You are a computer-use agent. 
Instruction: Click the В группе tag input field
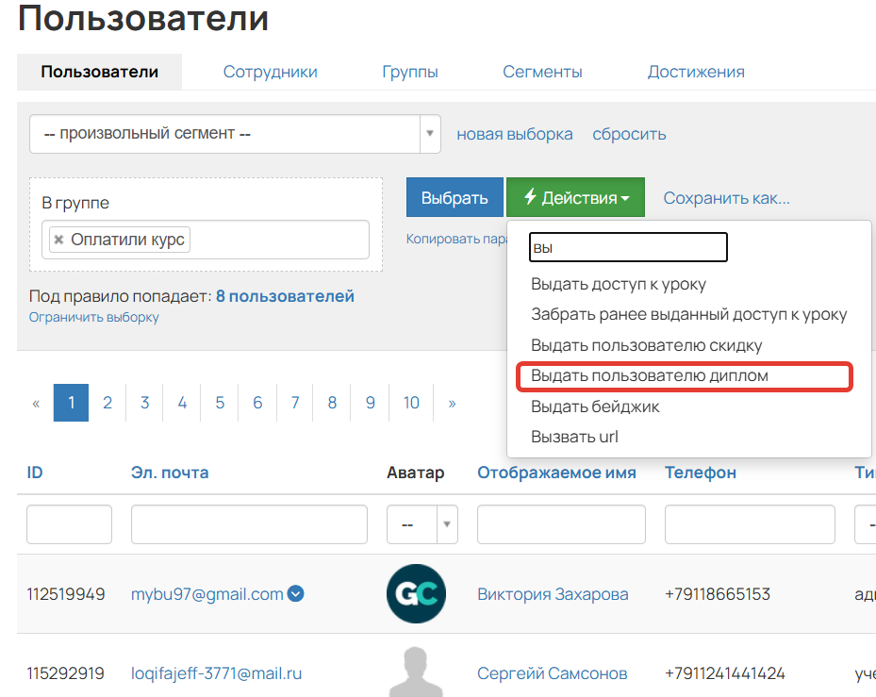click(206, 240)
